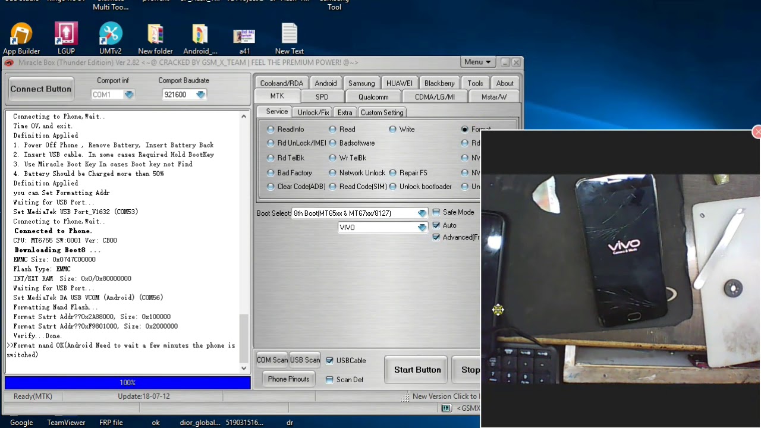
Task: Click the USB Scan button
Action: [x=305, y=360]
